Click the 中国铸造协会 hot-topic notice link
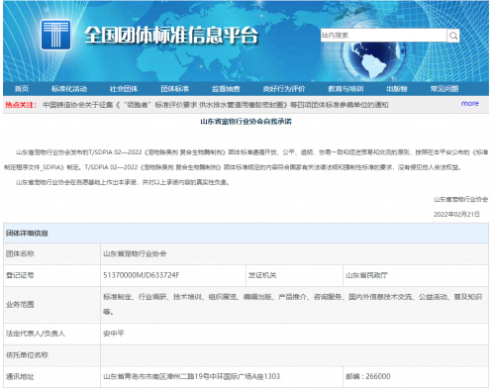The height and width of the screenshot is (390, 495). pos(216,105)
